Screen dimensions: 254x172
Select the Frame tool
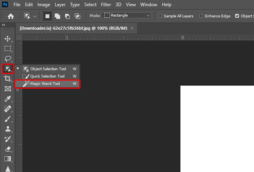[x=8, y=89]
